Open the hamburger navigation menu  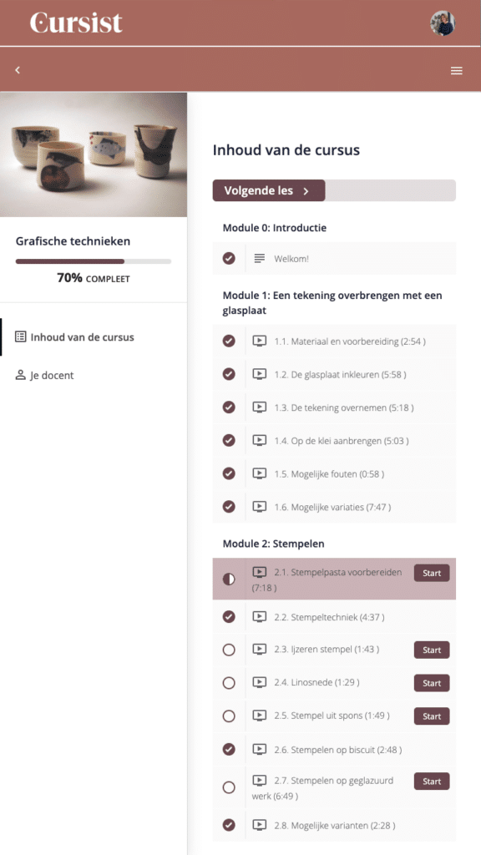pos(456,71)
